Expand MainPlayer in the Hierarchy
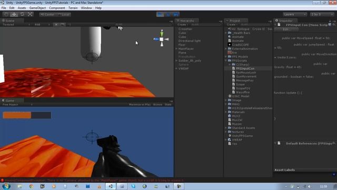 (176, 49)
